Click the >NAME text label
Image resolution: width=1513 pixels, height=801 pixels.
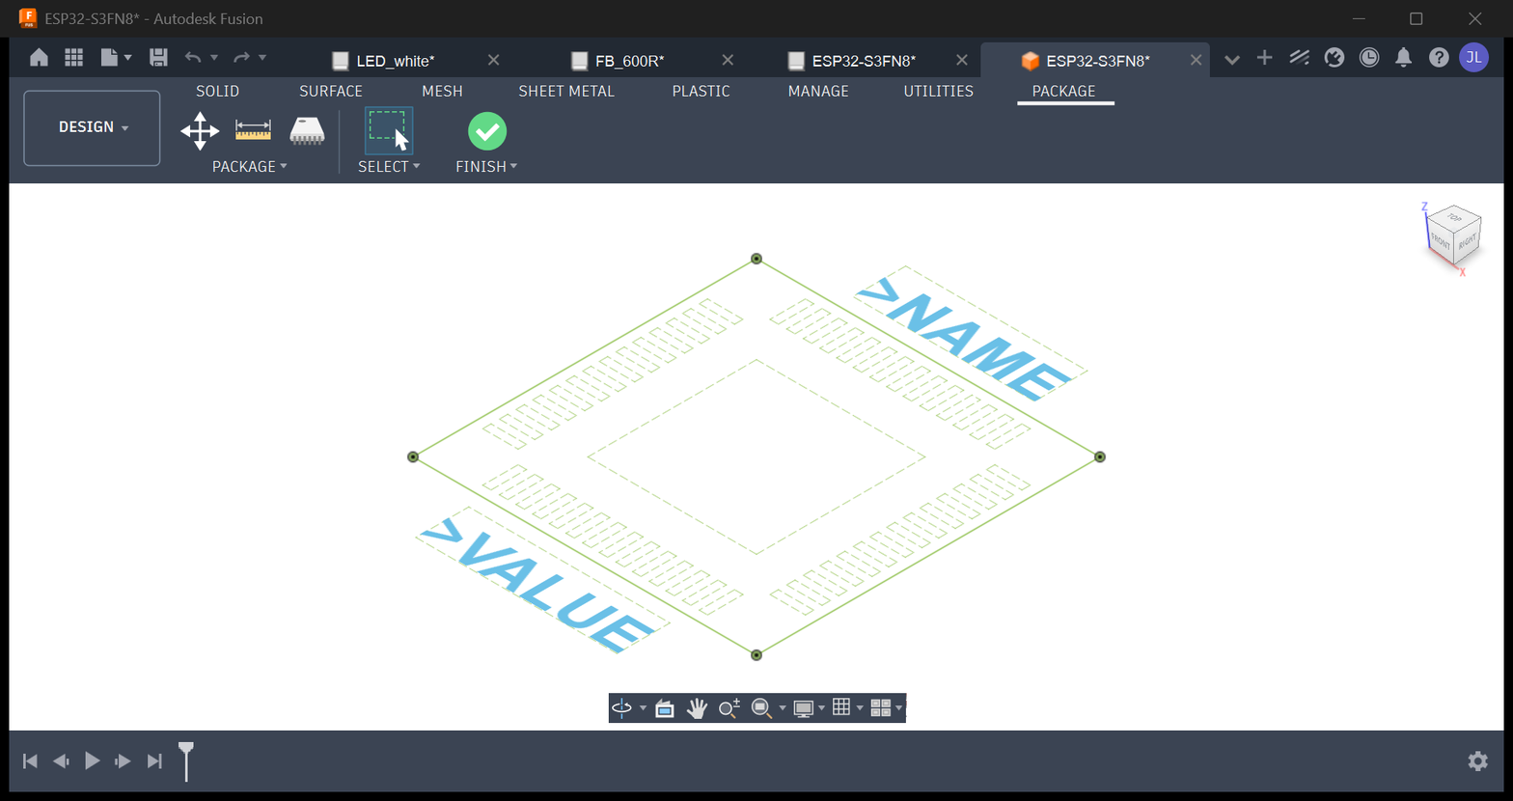pyautogui.click(x=967, y=340)
